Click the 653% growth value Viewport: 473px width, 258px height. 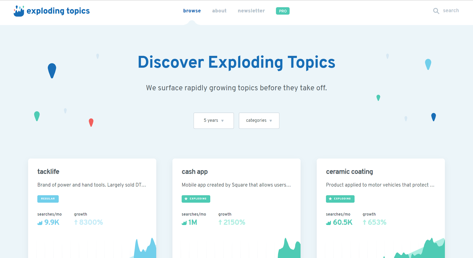(x=377, y=222)
